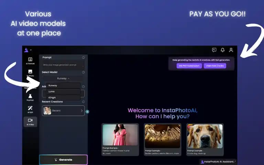
Task: Show info for Select Model section
Action: click(x=83, y=72)
